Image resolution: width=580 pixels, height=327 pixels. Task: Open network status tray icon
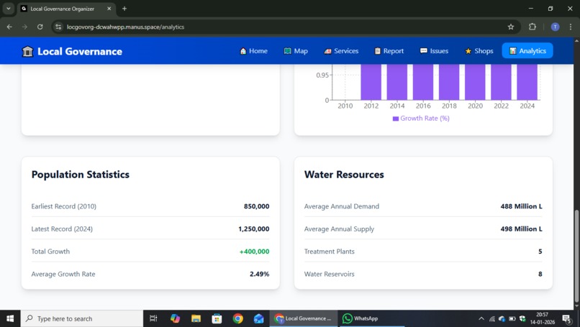pyautogui.click(x=491, y=318)
